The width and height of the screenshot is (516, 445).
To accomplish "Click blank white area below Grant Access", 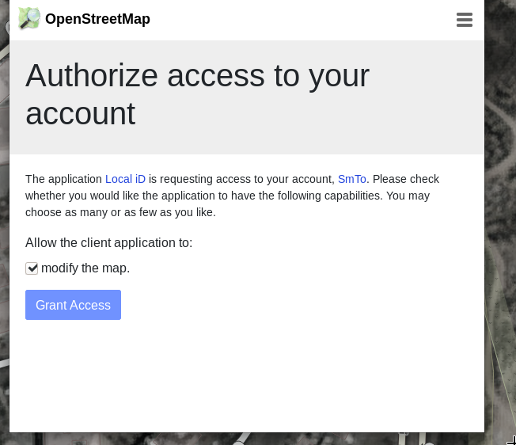I will tap(247, 375).
